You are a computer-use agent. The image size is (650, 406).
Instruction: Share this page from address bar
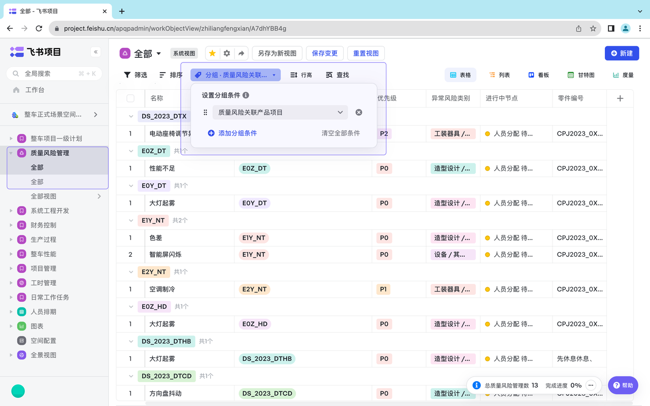578,29
